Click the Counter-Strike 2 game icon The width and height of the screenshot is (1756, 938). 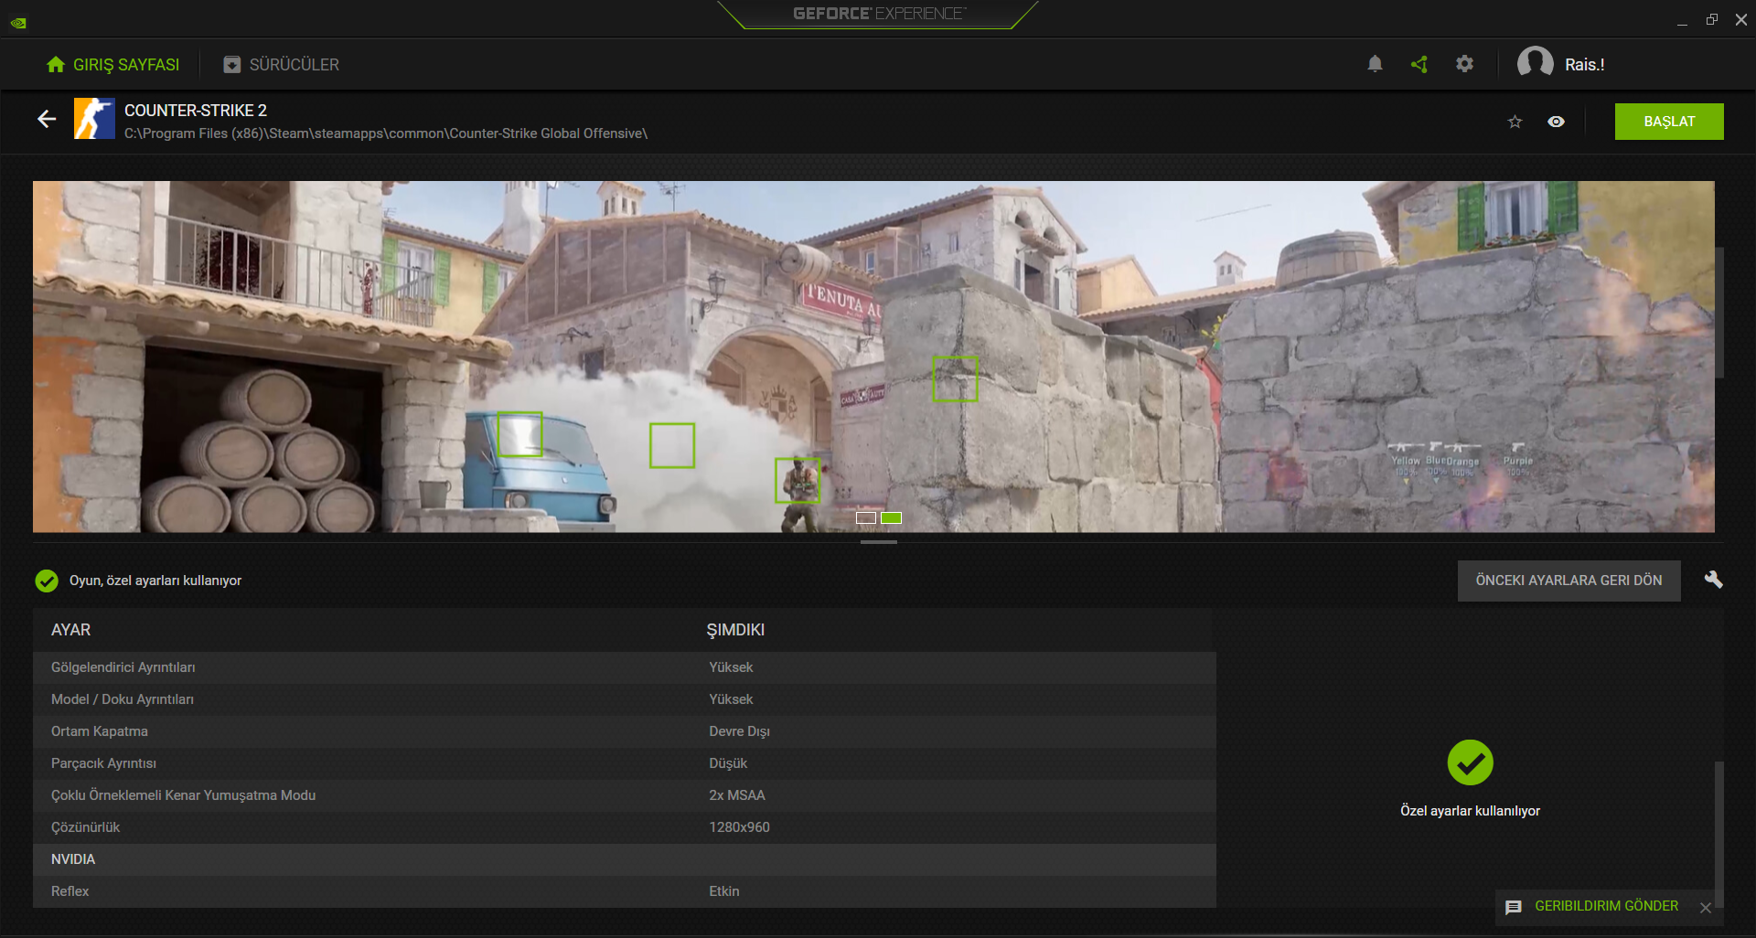(x=94, y=119)
